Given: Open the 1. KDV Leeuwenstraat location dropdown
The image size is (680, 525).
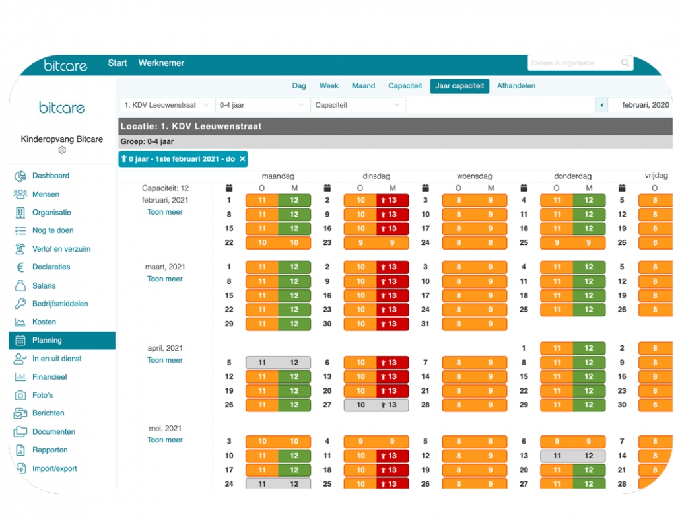Looking at the screenshot, I should click(166, 105).
